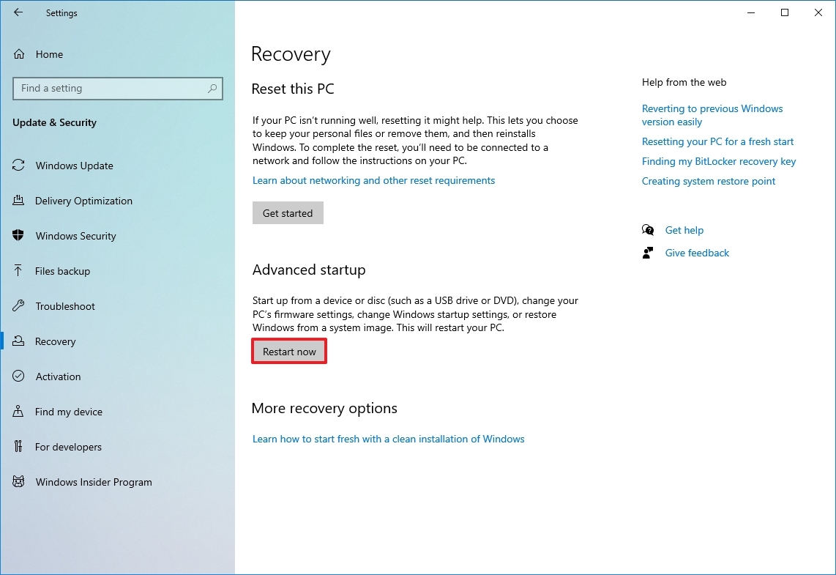The image size is (836, 575).
Task: Click the Recovery sidebar icon
Action: (x=18, y=341)
